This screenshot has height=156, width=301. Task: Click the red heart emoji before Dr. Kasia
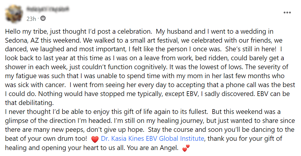pyautogui.click(x=95, y=139)
